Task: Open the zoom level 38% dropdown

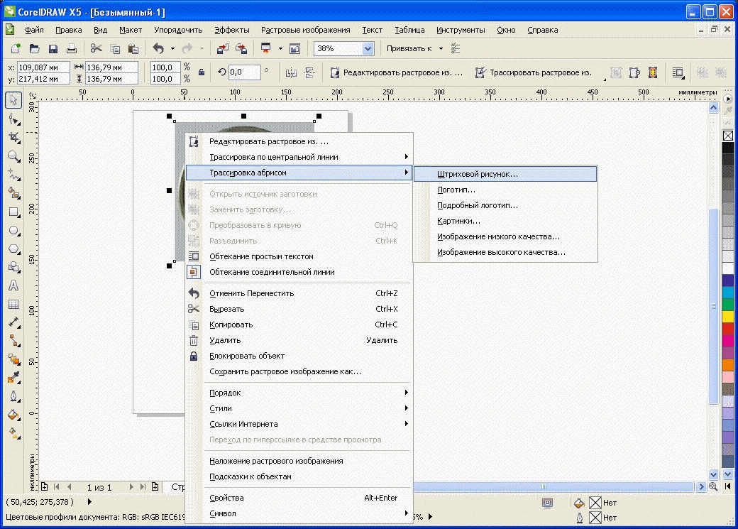Action: 368,48
